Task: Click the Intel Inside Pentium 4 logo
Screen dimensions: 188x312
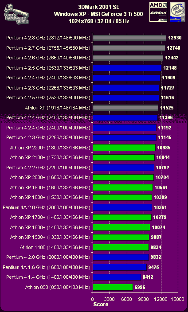Action: 176,12
